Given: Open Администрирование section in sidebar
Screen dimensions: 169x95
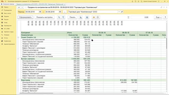Looking at the screenshot, I should click(x=10, y=44).
